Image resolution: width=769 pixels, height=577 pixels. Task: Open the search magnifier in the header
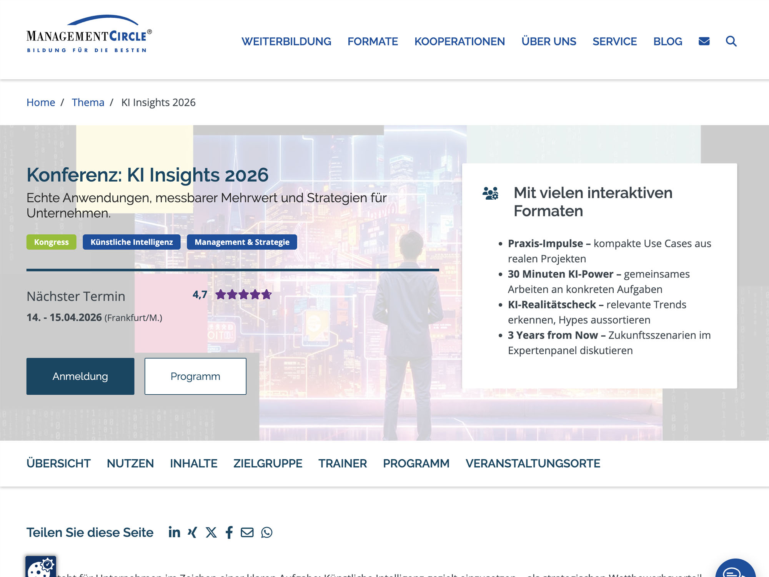point(731,41)
